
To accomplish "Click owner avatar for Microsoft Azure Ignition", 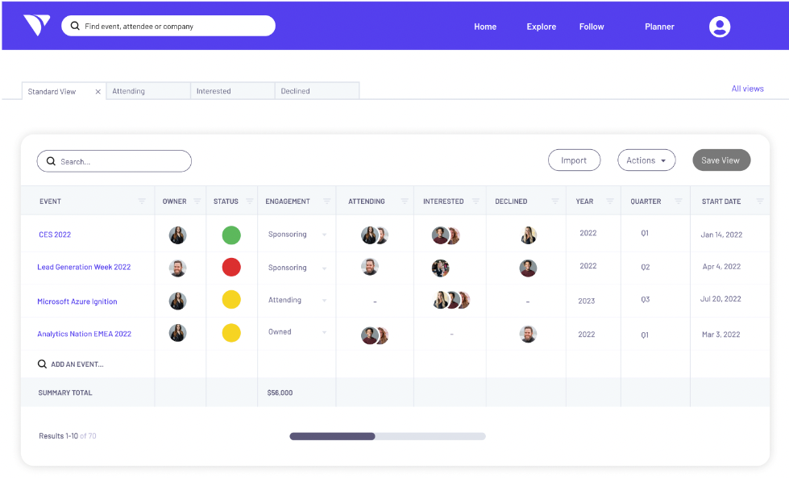I will tap(177, 301).
